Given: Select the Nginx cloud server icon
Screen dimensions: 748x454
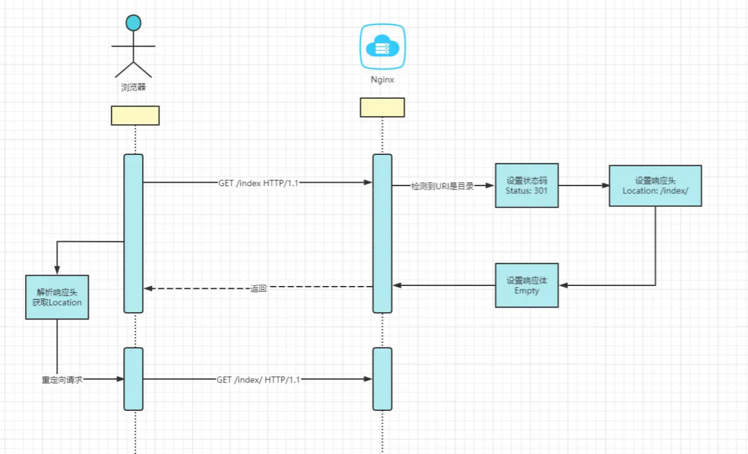Looking at the screenshot, I should click(383, 47).
